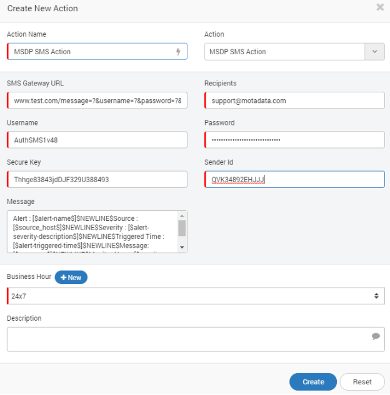390x395 pixels.
Task: Click the Create button
Action: pos(313,382)
